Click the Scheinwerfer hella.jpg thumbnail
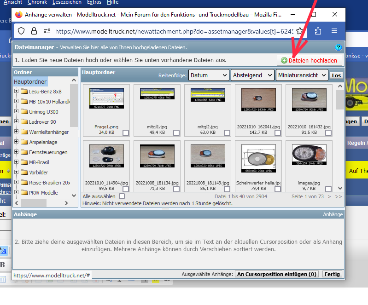This screenshot has height=305, width=368. click(x=258, y=158)
